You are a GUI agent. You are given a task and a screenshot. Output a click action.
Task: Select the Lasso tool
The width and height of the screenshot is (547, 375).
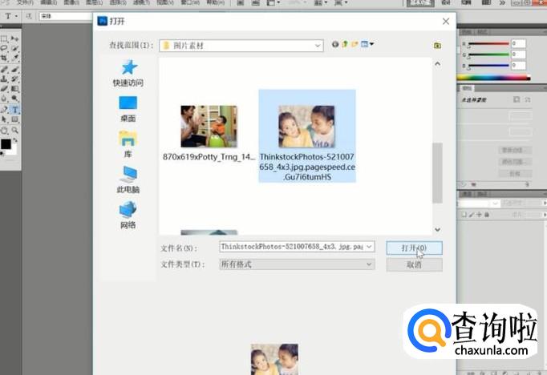(4, 48)
